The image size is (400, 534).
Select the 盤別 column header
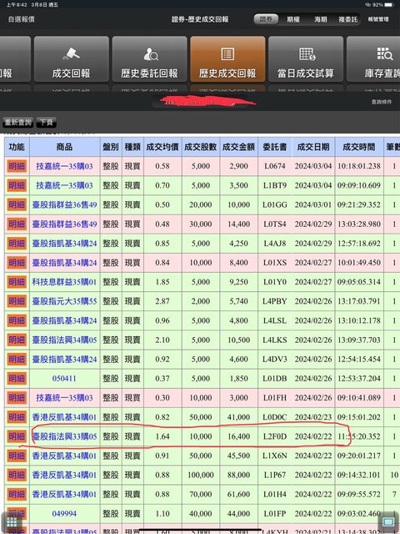(x=111, y=147)
